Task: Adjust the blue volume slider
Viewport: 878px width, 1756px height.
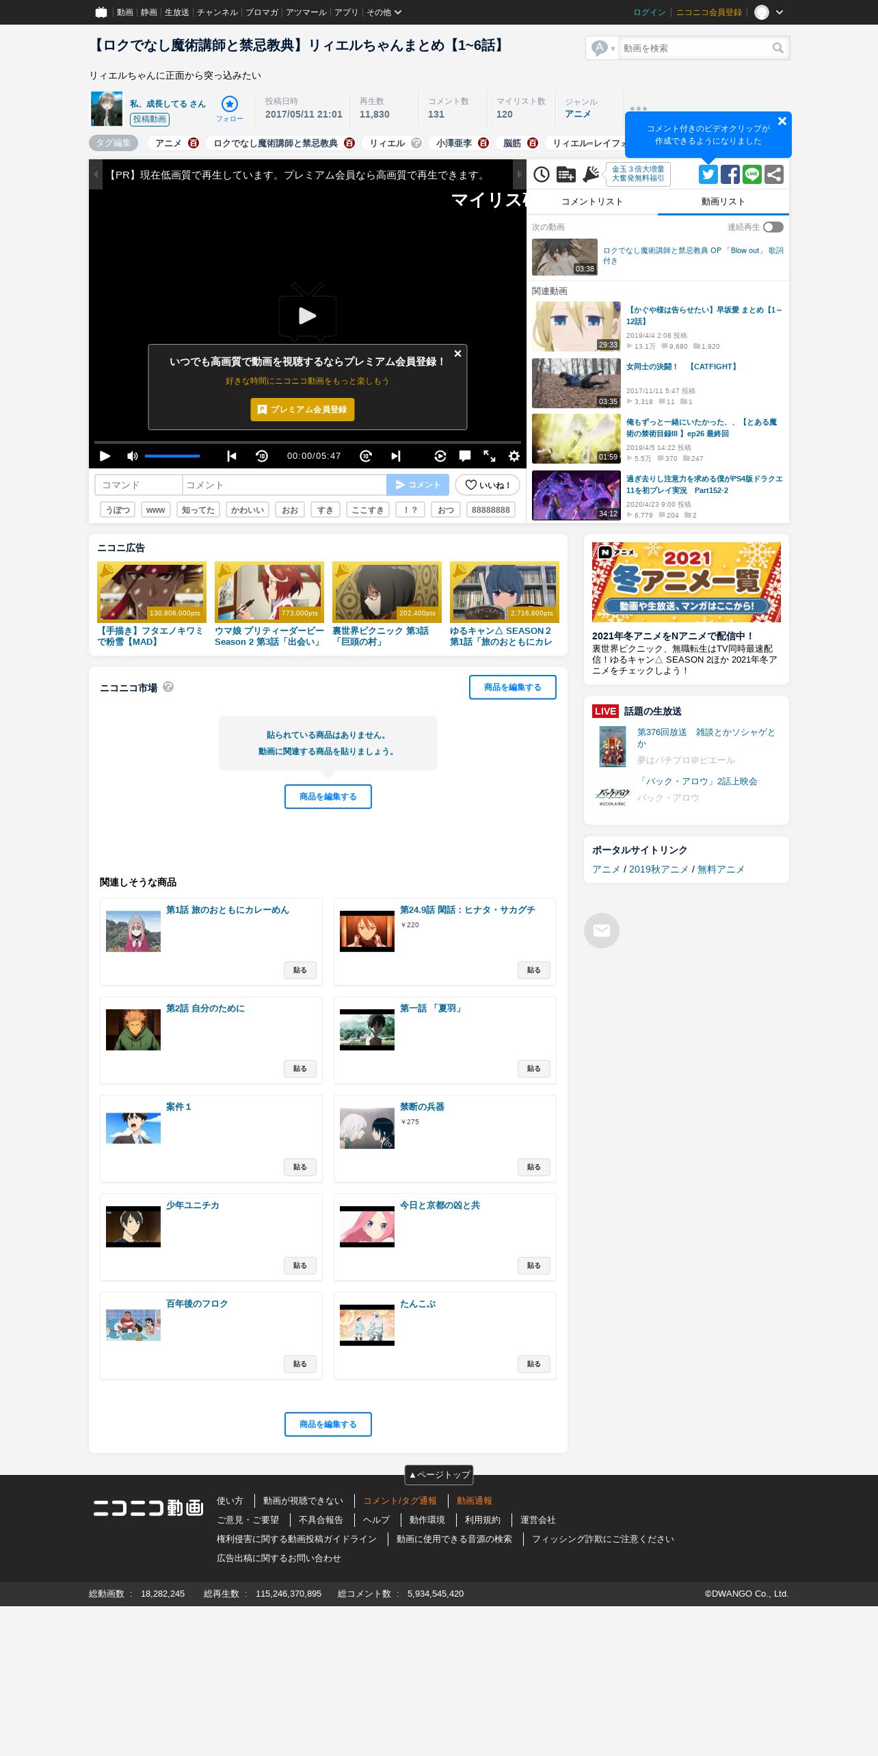Action: tap(172, 456)
